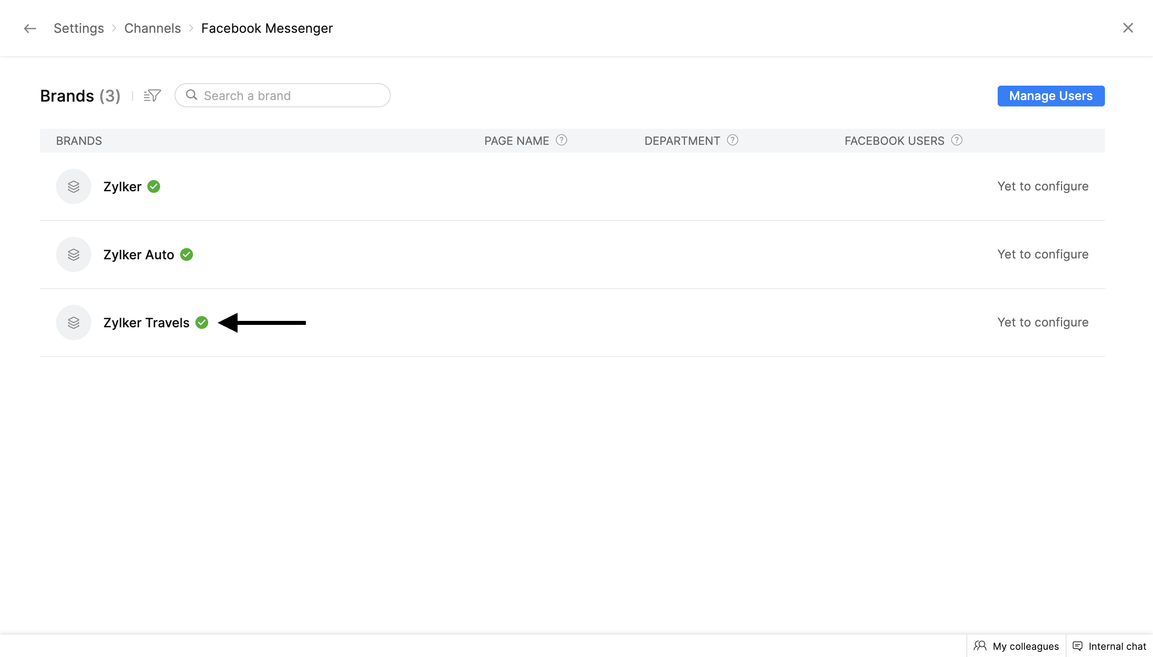This screenshot has height=657, width=1153.
Task: Go to Settings in the breadcrumb
Action: pyautogui.click(x=78, y=28)
